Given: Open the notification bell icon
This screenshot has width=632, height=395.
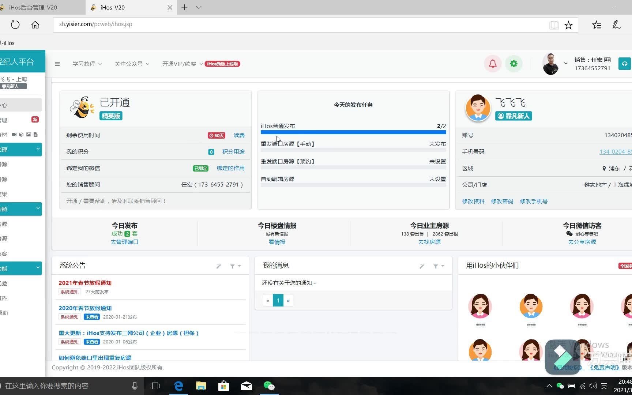Looking at the screenshot, I should [x=493, y=64].
